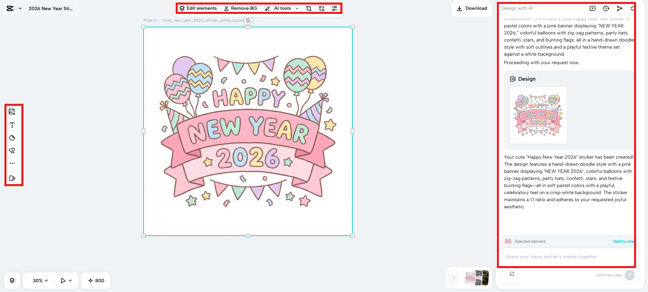Click the 800 credits indicator
Image resolution: width=648 pixels, height=292 pixels.
pos(96,281)
